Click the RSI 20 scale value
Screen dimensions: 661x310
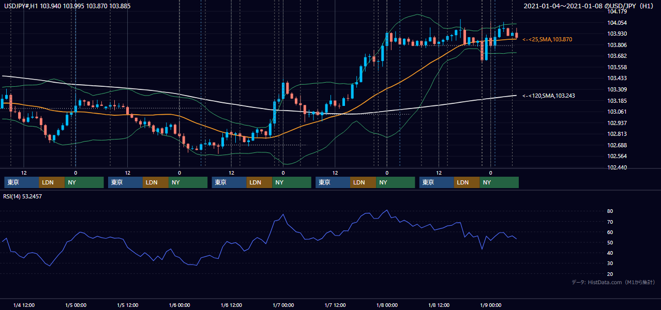tap(610, 274)
